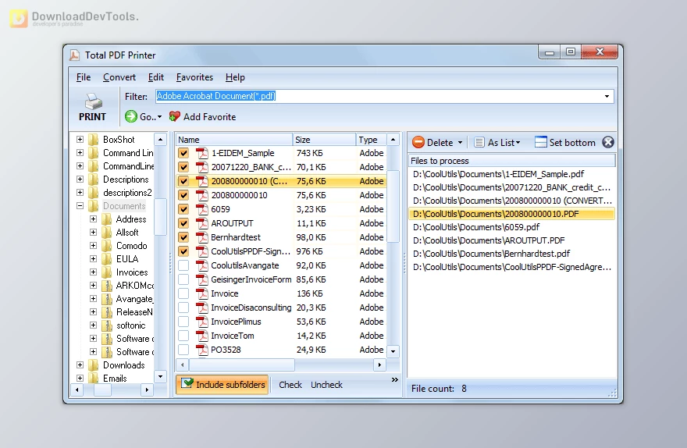687x448 pixels.
Task: Click the file list scroll down arrow
Action: pyautogui.click(x=393, y=351)
